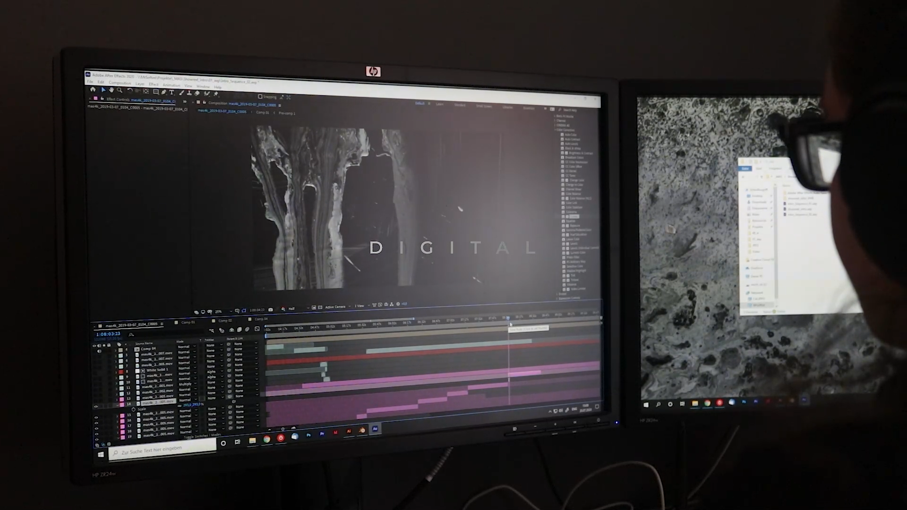907x510 pixels.
Task: Toggle visibility eye of layer 15
Action: (96, 417)
